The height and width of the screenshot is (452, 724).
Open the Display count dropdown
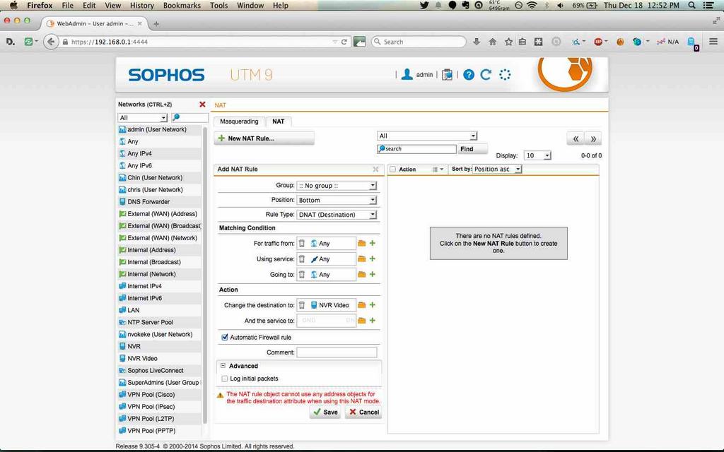pos(537,155)
